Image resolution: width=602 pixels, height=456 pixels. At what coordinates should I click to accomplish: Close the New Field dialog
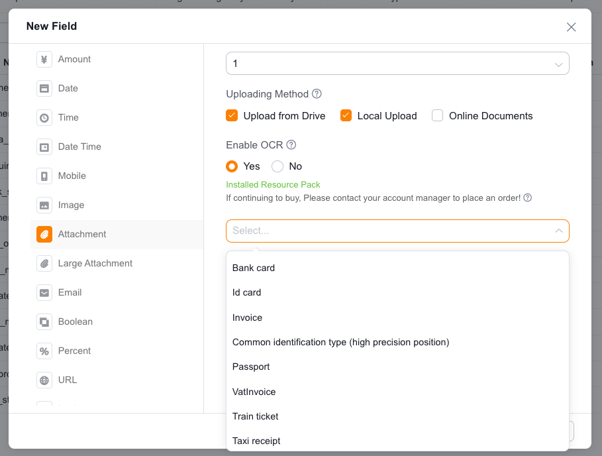(x=571, y=27)
